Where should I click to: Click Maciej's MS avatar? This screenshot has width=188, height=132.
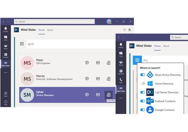tap(27, 79)
